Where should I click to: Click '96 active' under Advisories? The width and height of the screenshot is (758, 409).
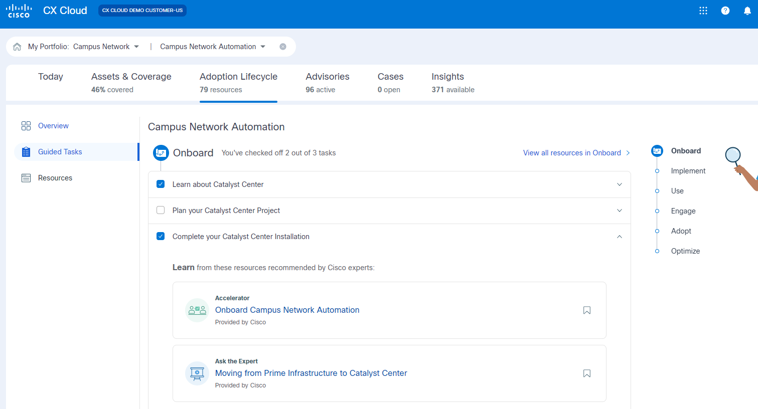[x=321, y=90]
